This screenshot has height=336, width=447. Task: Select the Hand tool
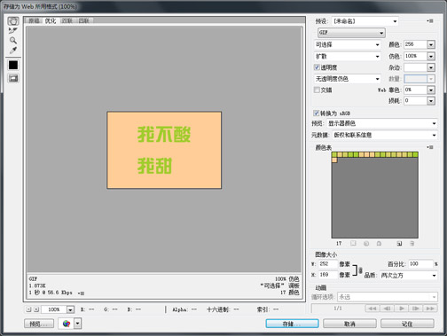13,21
